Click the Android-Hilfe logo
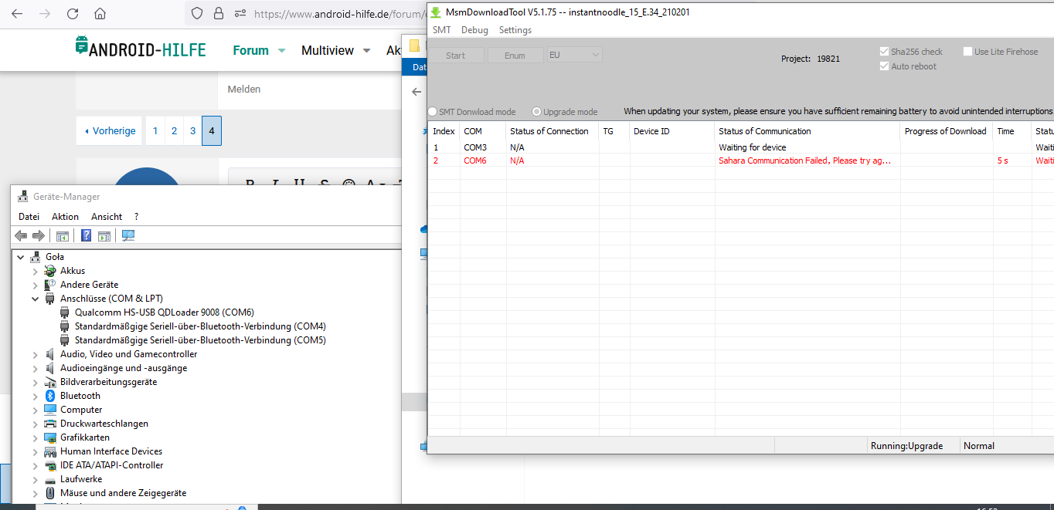This screenshot has width=1054, height=510. 141,49
